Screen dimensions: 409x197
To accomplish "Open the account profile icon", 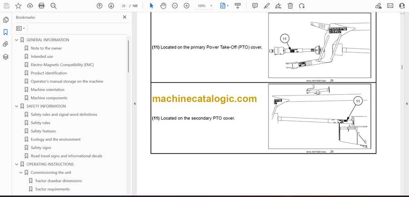I will (x=402, y=6).
